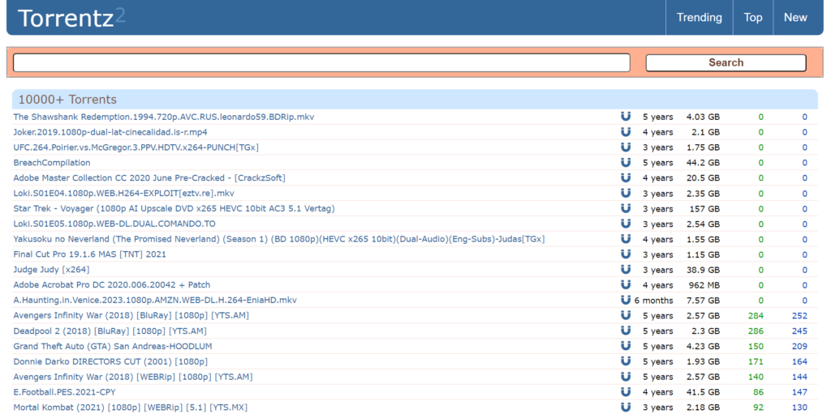Click magnet icon for Loki.S01E05 row
The width and height of the screenshot is (831, 414).
(626, 224)
